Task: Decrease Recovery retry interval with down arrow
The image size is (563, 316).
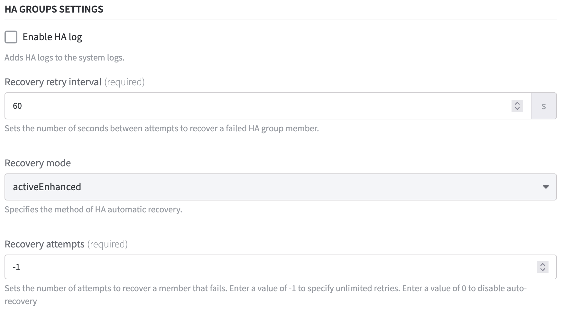Action: pyautogui.click(x=517, y=108)
